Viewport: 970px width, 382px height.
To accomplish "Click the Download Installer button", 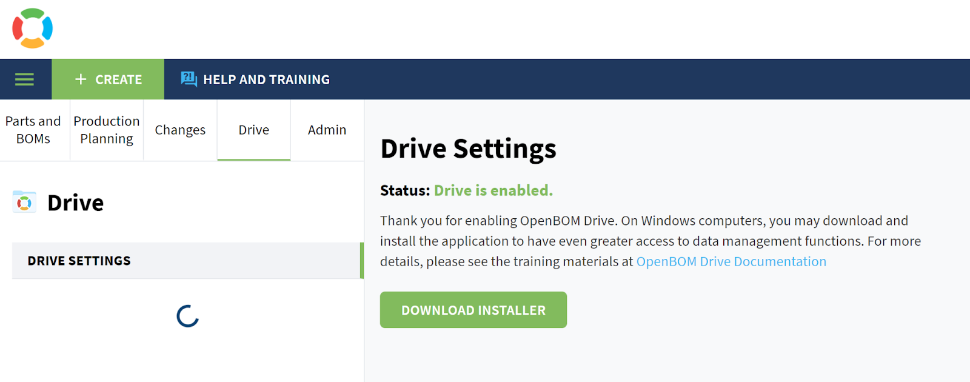I will [x=473, y=310].
